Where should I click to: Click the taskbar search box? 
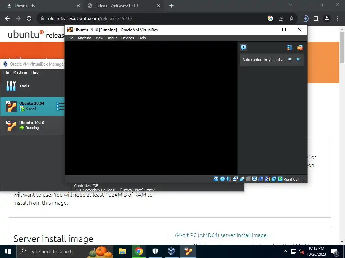click(65, 251)
